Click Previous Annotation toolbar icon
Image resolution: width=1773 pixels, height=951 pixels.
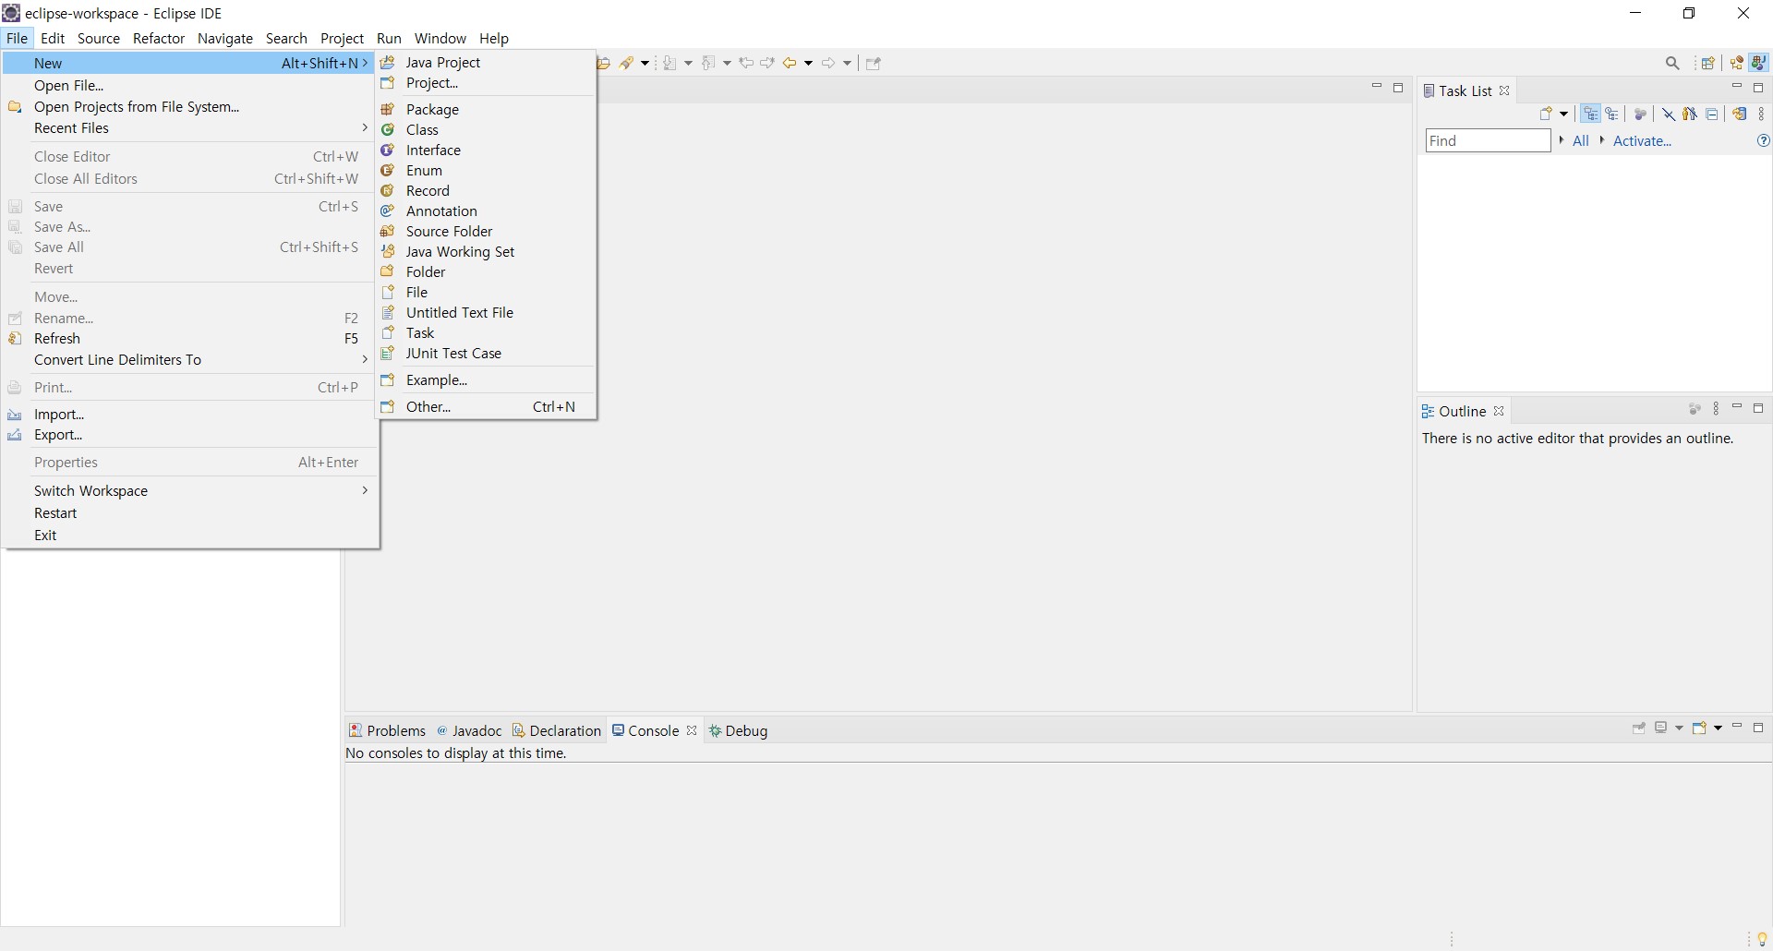click(708, 63)
